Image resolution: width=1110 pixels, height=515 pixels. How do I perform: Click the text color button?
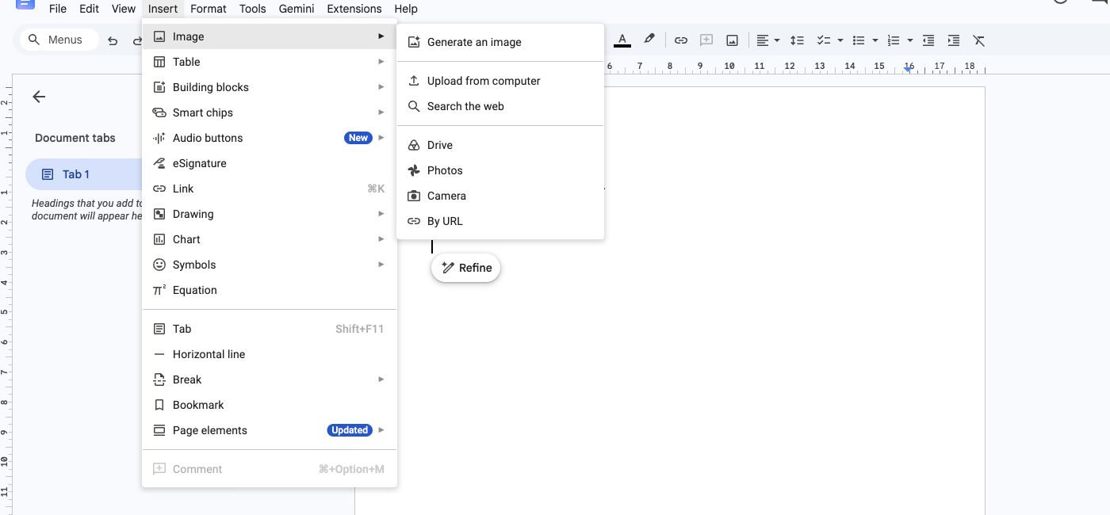(622, 40)
